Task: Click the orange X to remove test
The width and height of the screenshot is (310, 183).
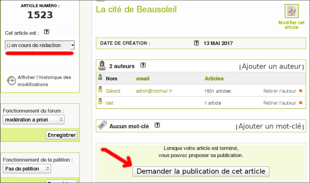Action: [301, 103]
